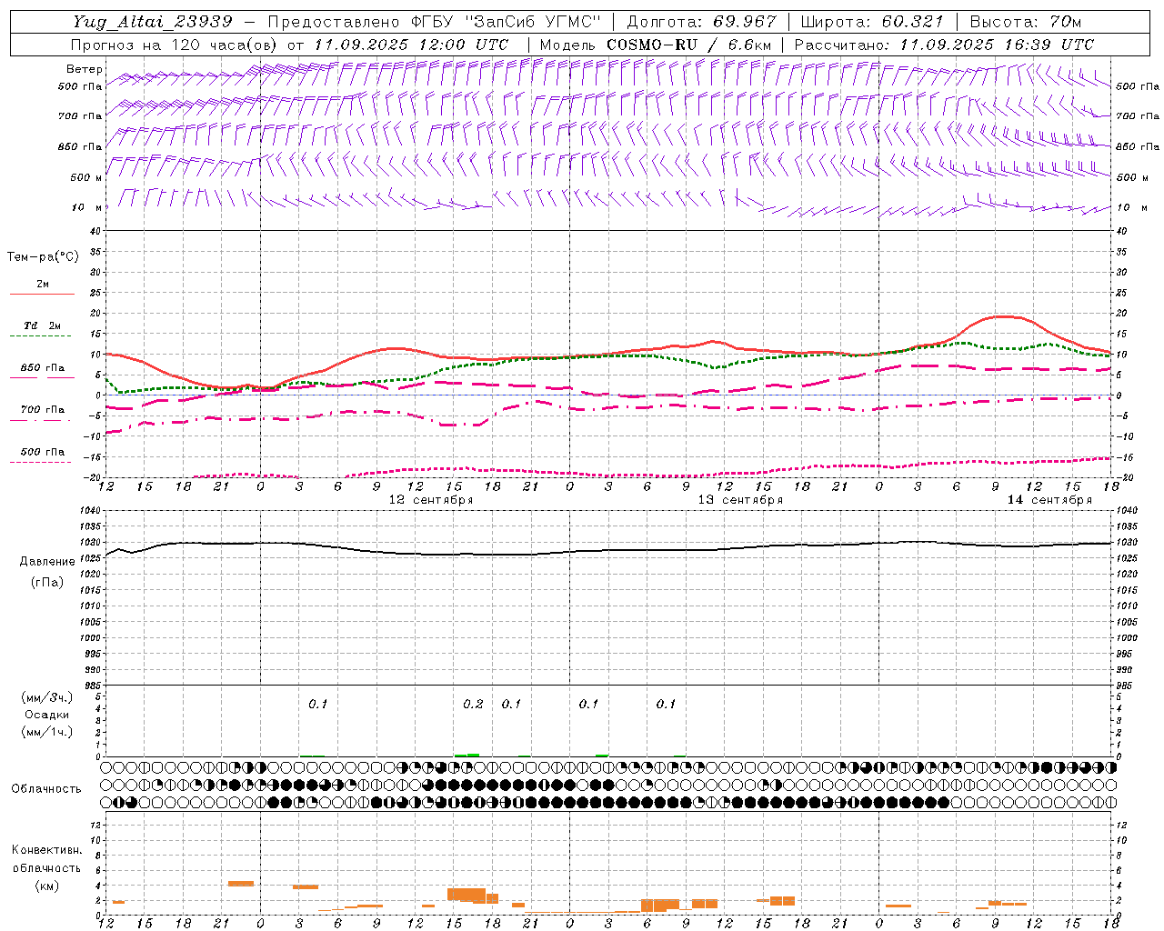Click the 13 сентября date label
1164x931 pixels.
[x=740, y=500]
